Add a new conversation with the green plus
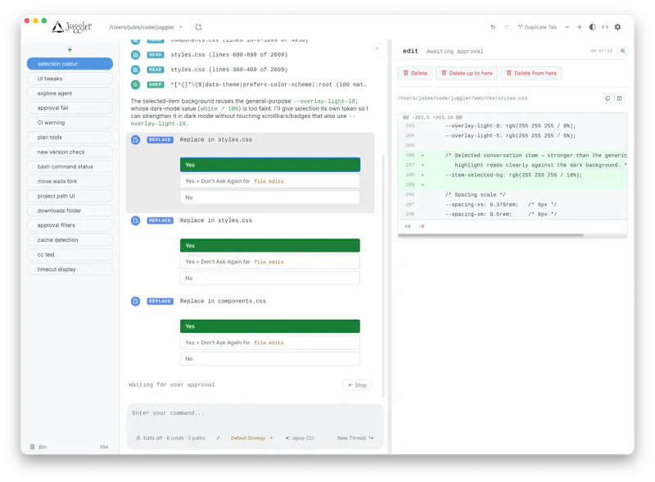Screen dimensions: 655x482 [x=70, y=50]
